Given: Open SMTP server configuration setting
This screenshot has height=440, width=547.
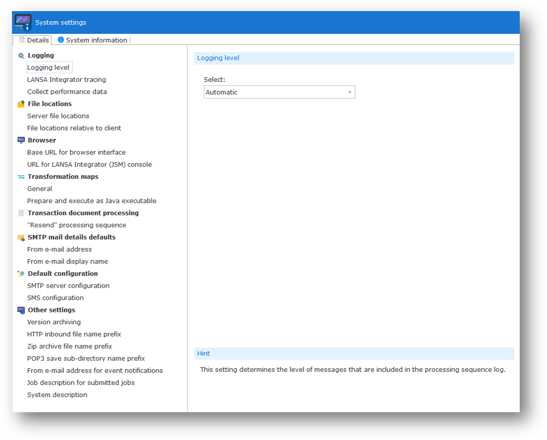Looking at the screenshot, I should 68,286.
